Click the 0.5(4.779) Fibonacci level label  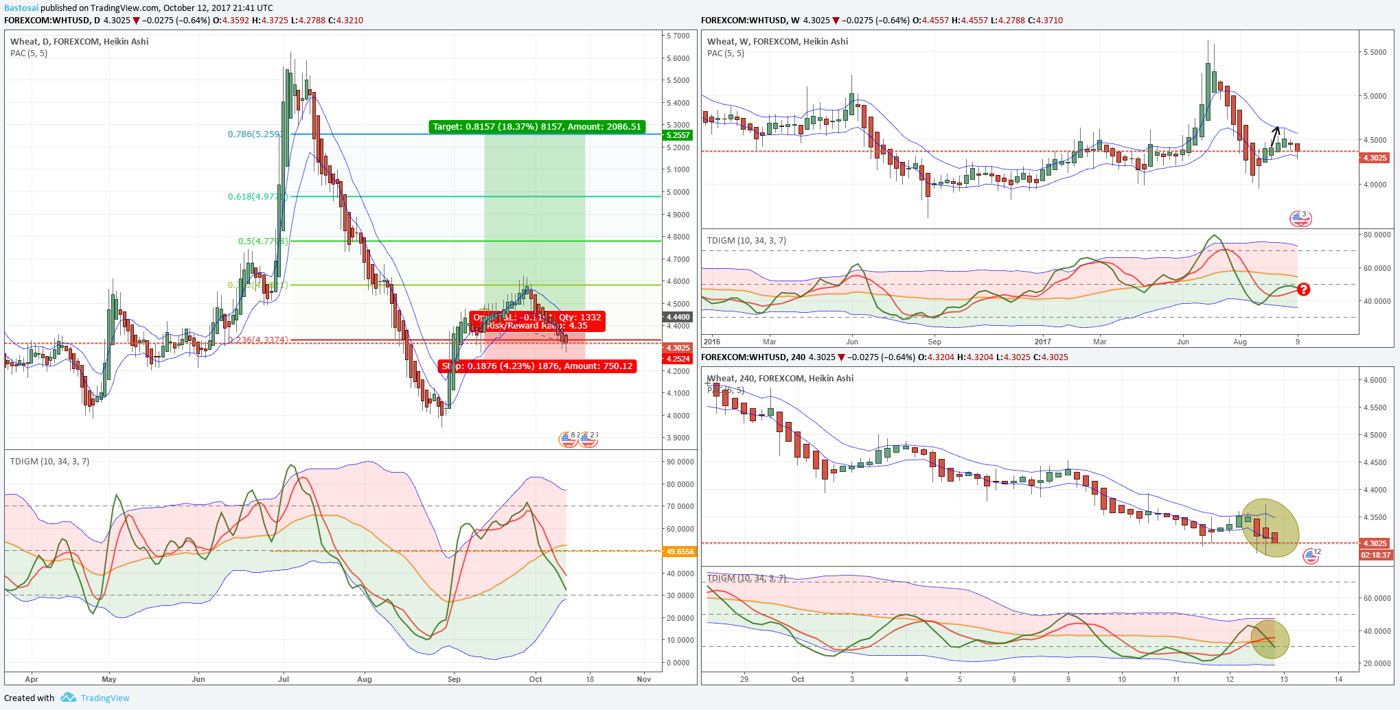point(263,241)
